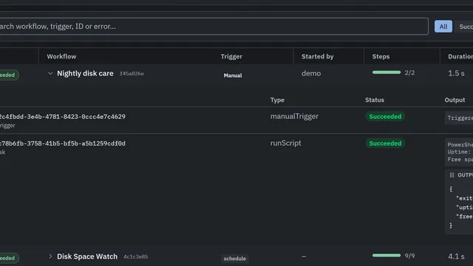Click the manualTrigger Succeeded status badge

(385, 117)
